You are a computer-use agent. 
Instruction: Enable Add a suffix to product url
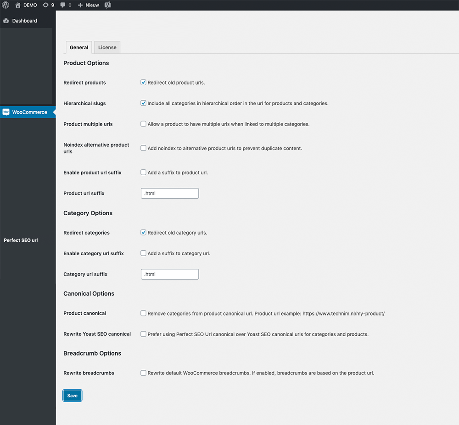tap(143, 172)
